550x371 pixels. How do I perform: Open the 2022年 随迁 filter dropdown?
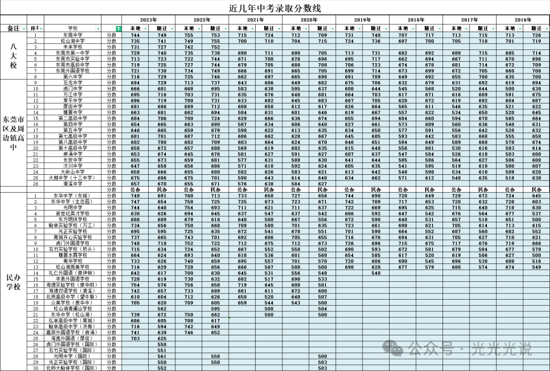coord(226,29)
